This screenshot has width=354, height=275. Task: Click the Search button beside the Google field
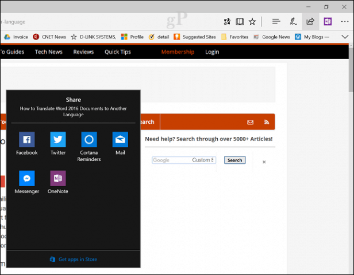click(x=235, y=160)
